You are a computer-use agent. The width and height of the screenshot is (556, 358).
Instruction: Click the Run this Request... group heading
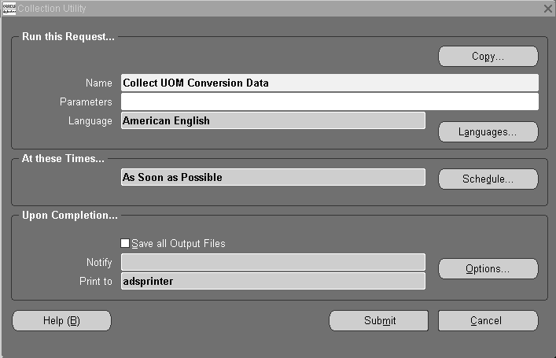[68, 36]
